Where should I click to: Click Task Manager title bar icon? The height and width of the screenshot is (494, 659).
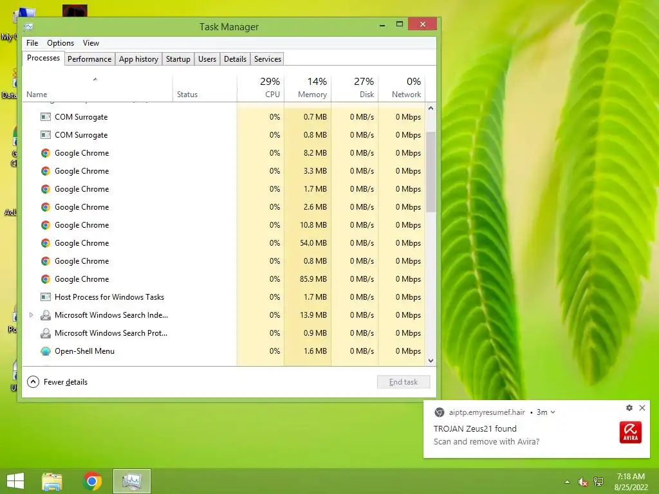[x=28, y=27]
